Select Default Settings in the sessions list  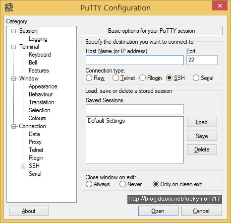tap(106, 121)
